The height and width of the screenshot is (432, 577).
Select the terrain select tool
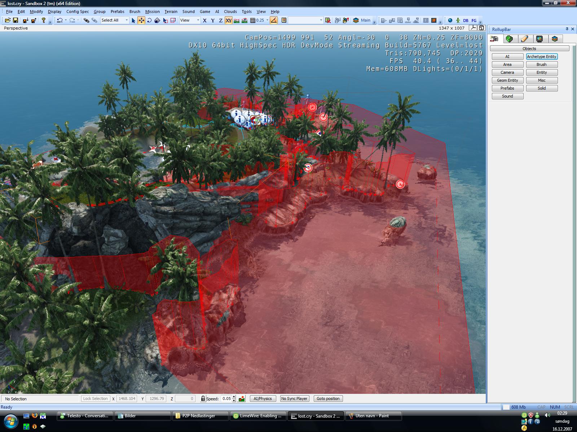pyautogui.click(x=166, y=20)
